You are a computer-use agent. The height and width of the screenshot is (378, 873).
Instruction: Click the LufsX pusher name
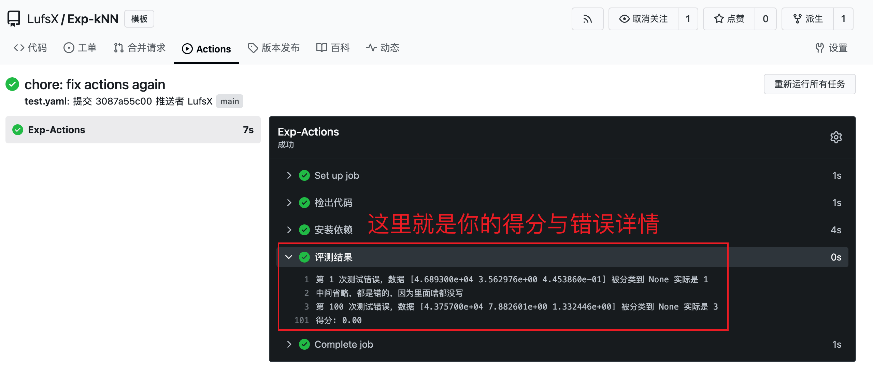[x=200, y=101]
